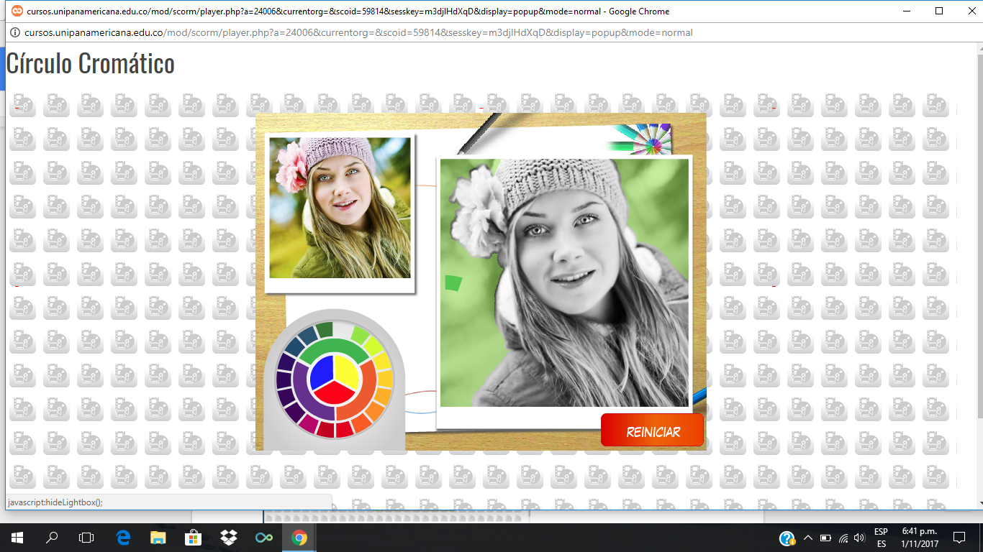Open Arduino IDE from the taskbar
This screenshot has width=983, height=552.
tap(264, 538)
